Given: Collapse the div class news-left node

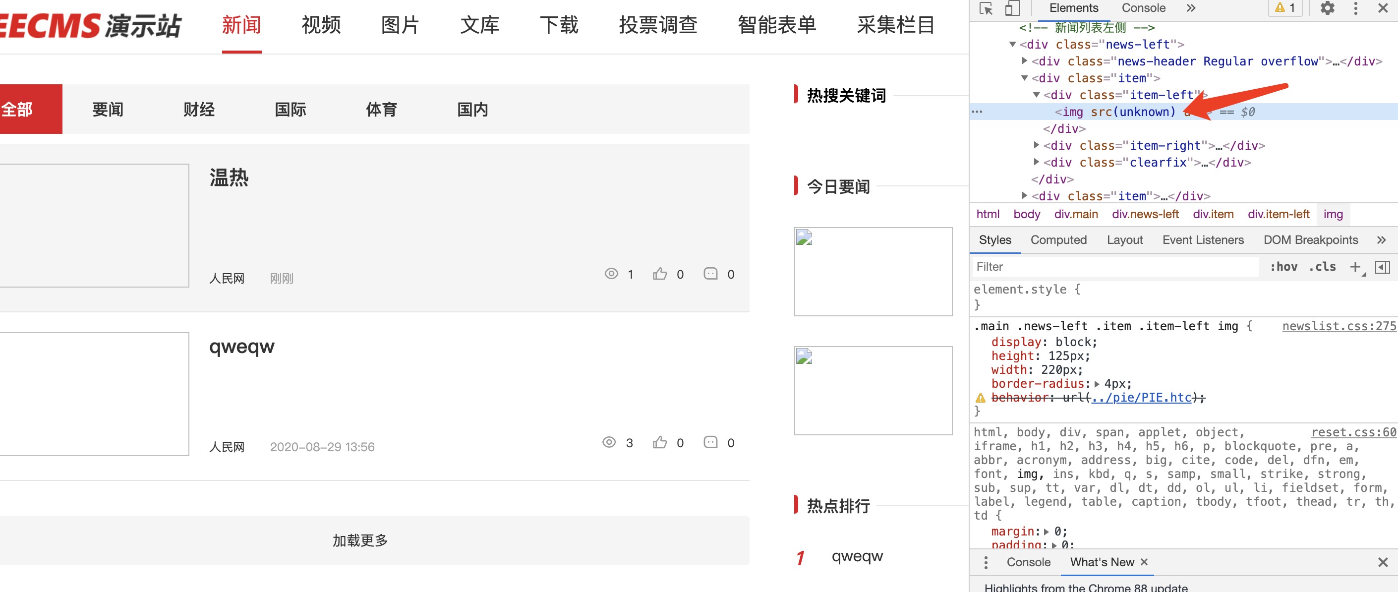Looking at the screenshot, I should click(1012, 45).
